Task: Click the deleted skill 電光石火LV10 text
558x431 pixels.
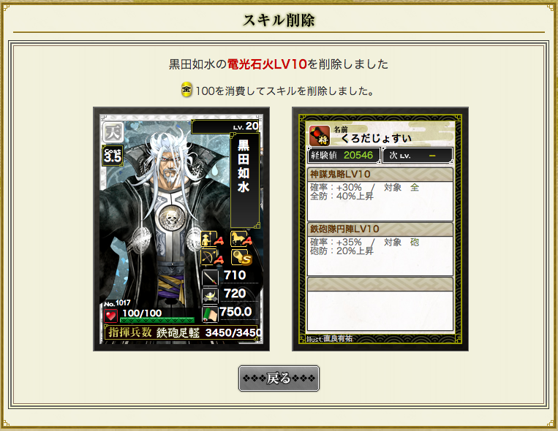Action: pyautogui.click(x=267, y=64)
